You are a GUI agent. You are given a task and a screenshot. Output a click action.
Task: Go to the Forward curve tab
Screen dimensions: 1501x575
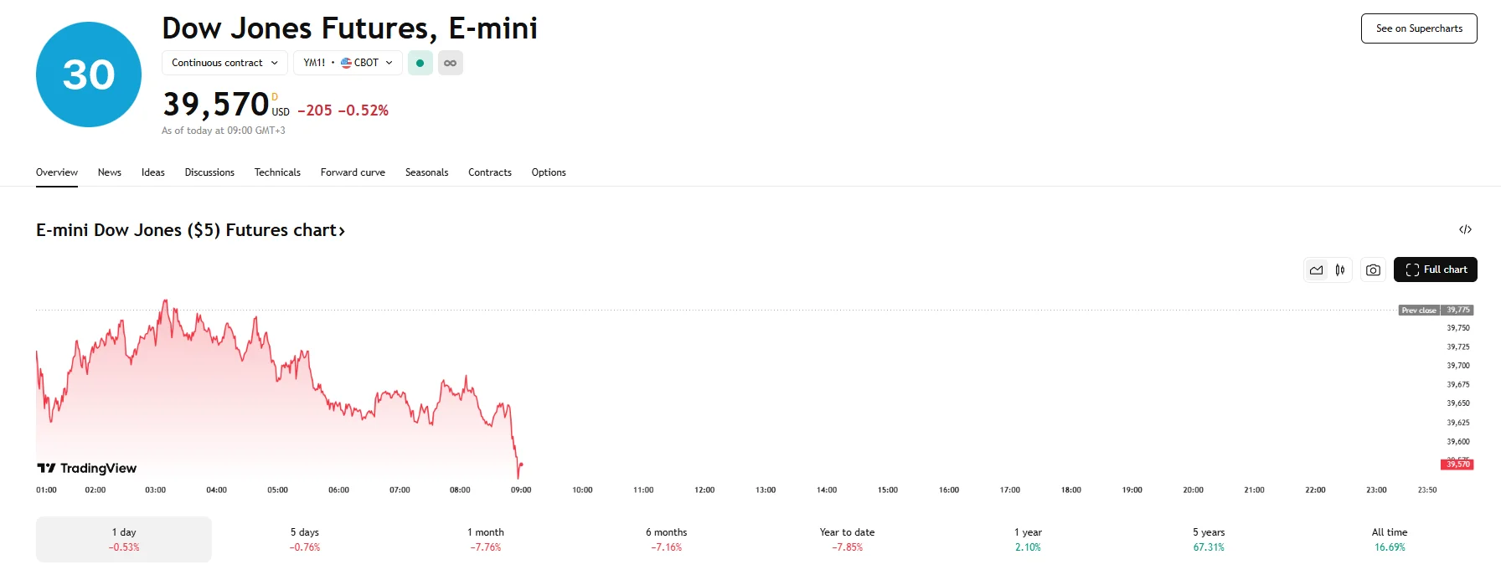(353, 172)
